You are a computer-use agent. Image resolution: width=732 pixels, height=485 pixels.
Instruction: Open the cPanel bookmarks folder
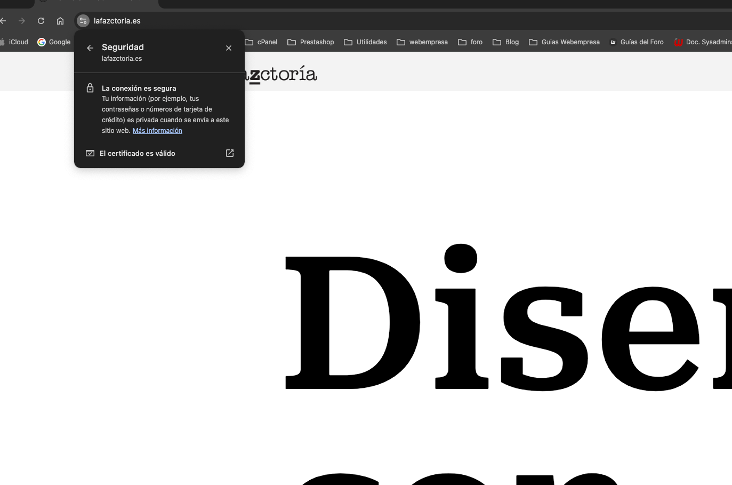point(261,42)
